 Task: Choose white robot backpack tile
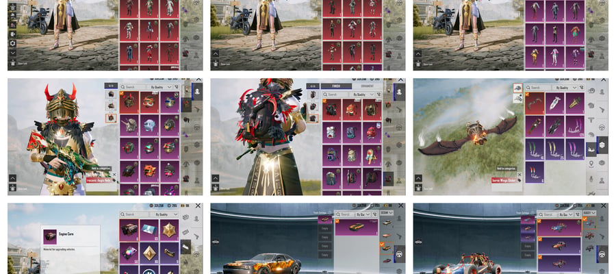tap(332, 132)
